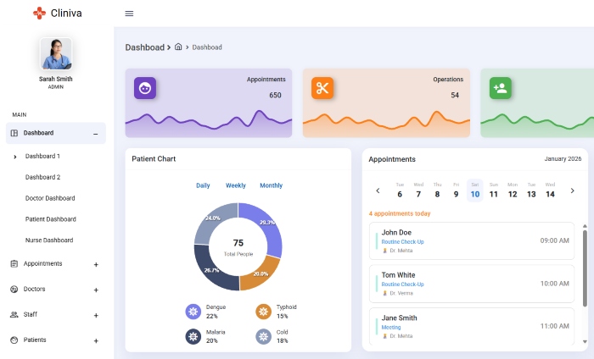Switch Patient Chart to Monthly
This screenshot has width=594, height=359.
[272, 185]
